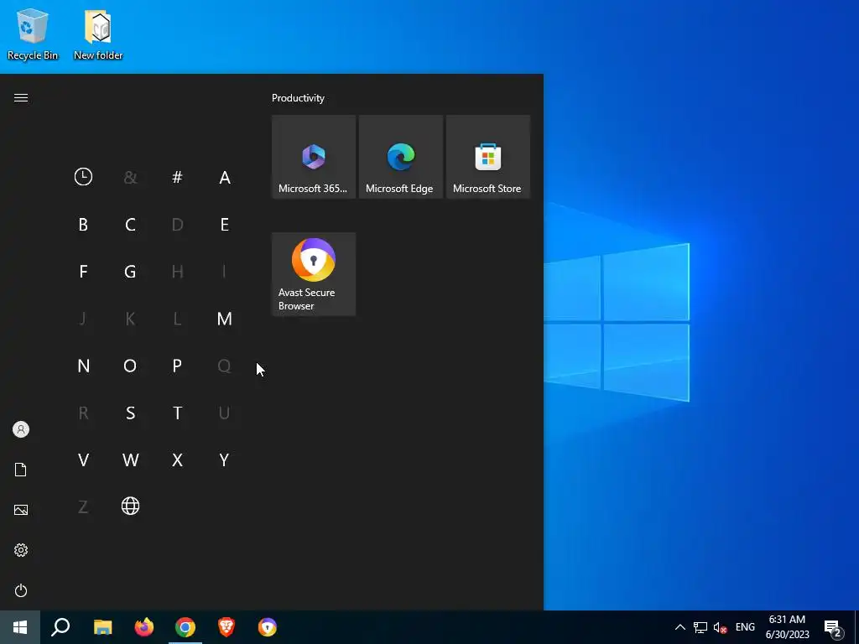This screenshot has width=859, height=644.
Task: Open Action Center notifications icon
Action: [833, 628]
